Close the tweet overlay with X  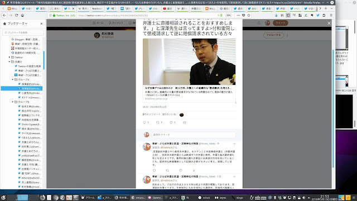tap(329, 23)
